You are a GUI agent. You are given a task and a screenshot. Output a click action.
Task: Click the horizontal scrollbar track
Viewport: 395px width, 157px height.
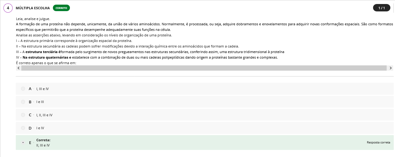(x=204, y=68)
